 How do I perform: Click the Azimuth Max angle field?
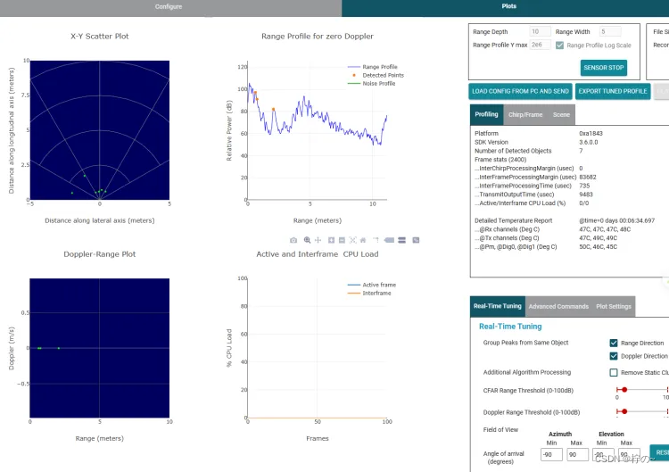(x=578, y=454)
